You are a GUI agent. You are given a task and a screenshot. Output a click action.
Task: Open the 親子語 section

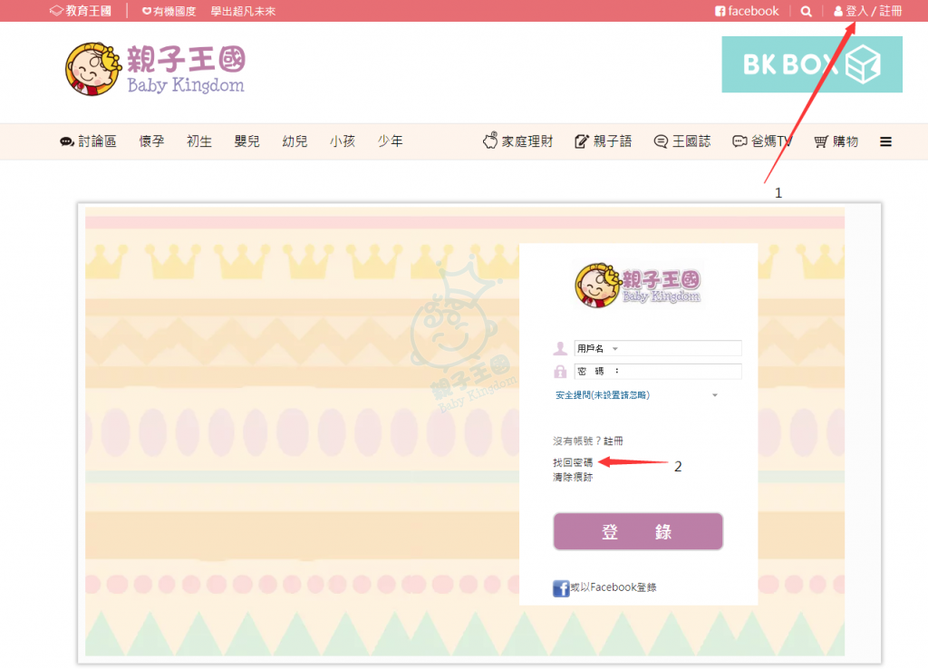tap(603, 141)
